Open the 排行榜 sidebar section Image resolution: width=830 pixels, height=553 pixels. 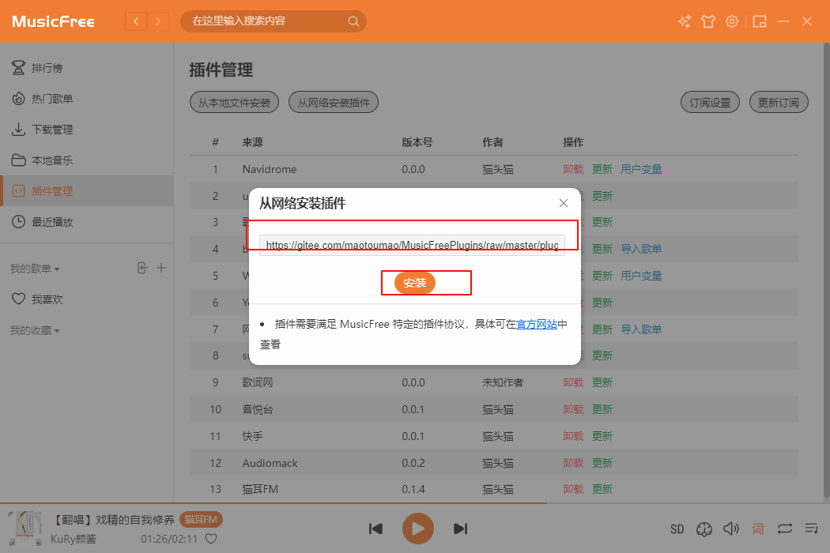pyautogui.click(x=47, y=68)
